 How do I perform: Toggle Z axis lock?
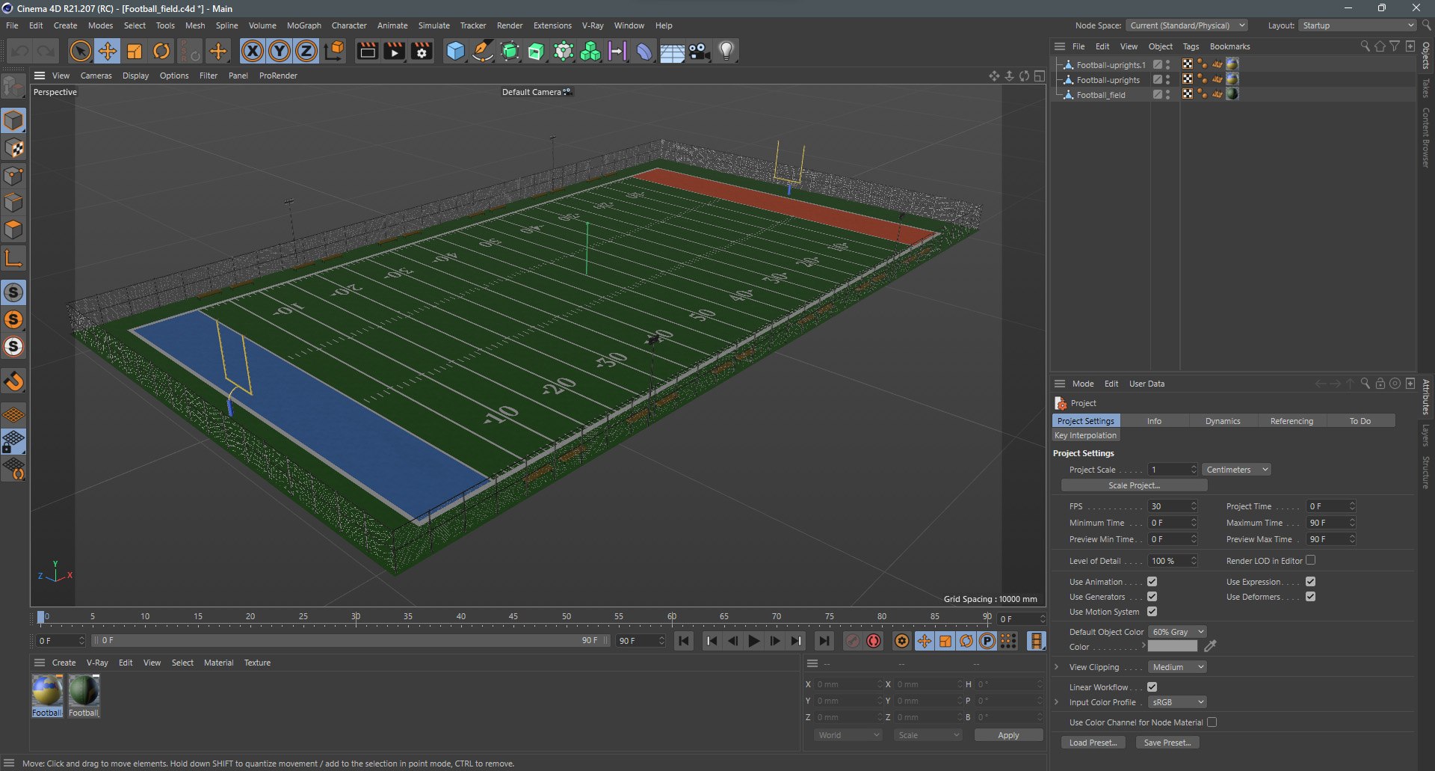click(x=306, y=51)
